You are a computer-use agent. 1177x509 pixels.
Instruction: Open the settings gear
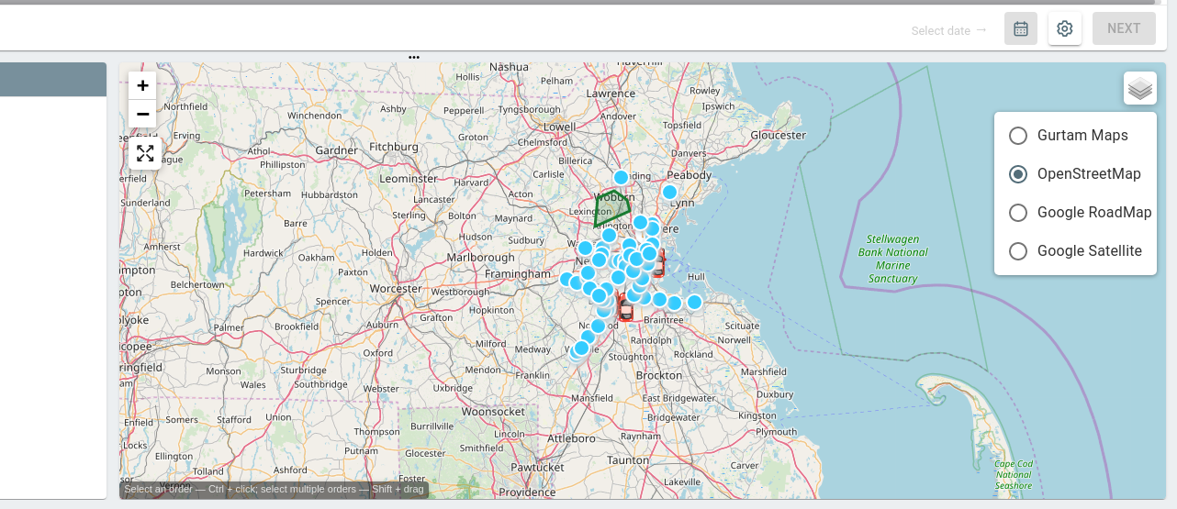(x=1064, y=28)
